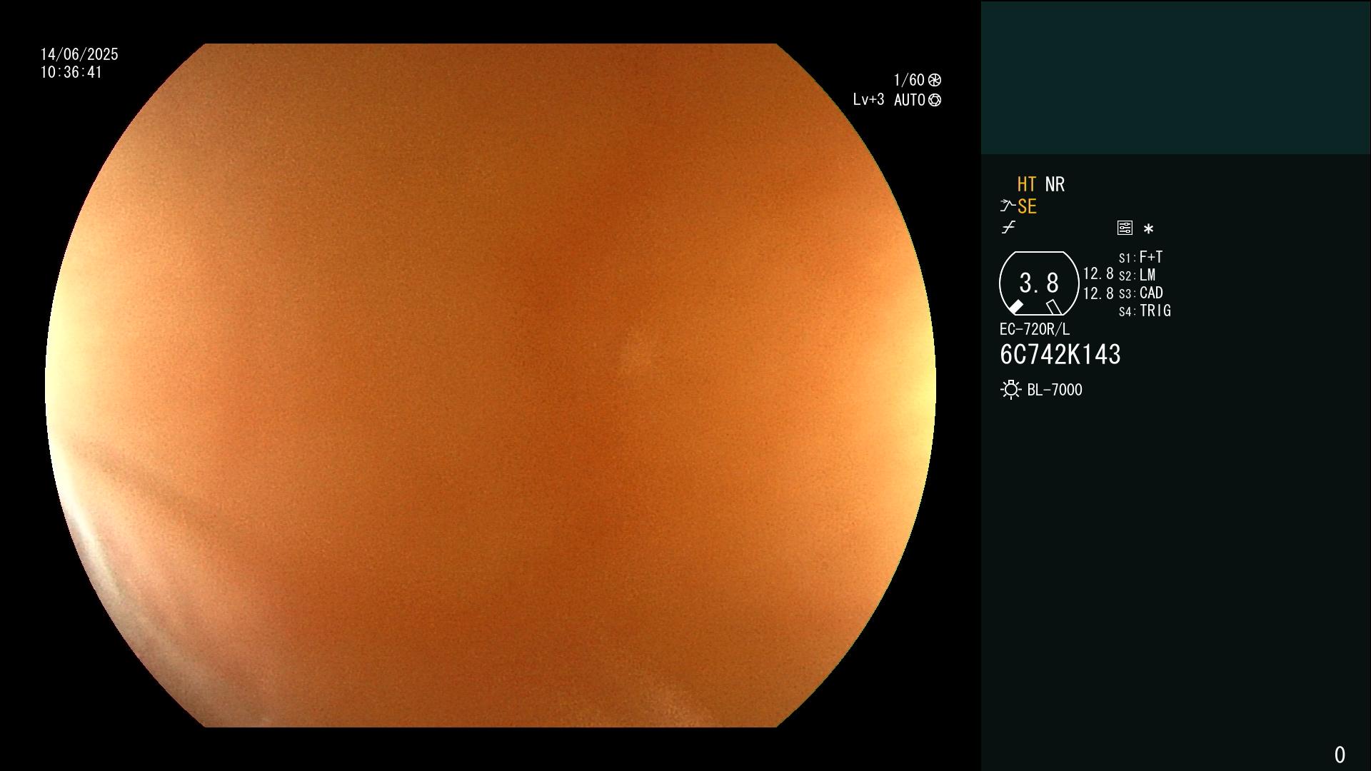Click the 3.8 channel diameter value

click(x=1039, y=283)
